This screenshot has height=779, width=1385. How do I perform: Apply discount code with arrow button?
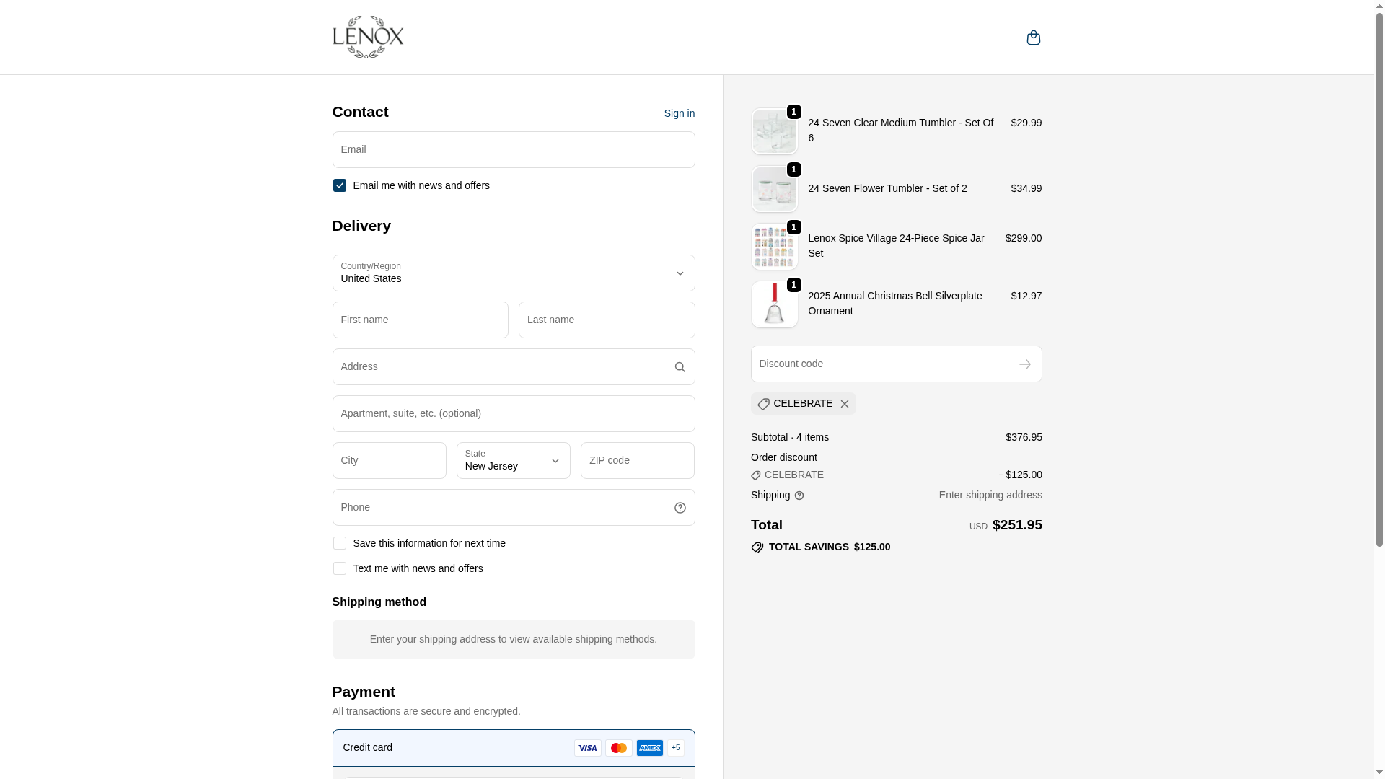pos(1024,364)
